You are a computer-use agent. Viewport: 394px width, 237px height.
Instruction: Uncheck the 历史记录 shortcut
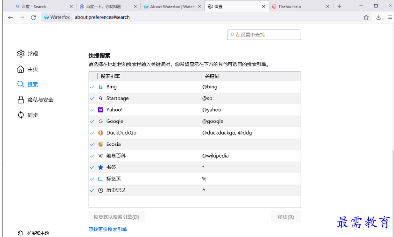(92, 190)
